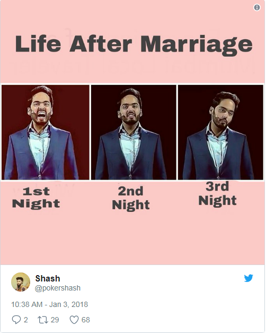Open Twitter via the blue bird logo

pos(248,278)
